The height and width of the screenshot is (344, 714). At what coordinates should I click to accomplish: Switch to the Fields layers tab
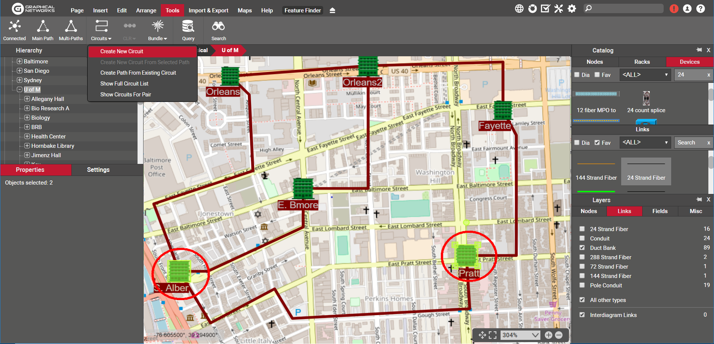coord(660,211)
